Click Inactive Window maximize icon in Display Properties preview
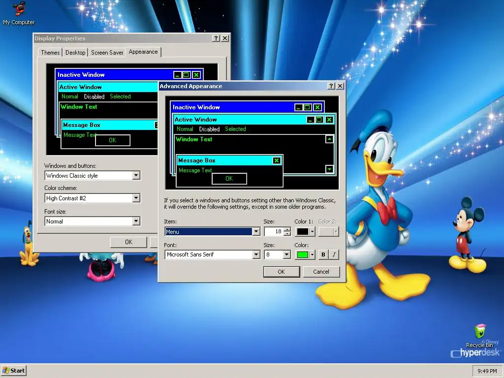This screenshot has height=378, width=504. [x=186, y=75]
